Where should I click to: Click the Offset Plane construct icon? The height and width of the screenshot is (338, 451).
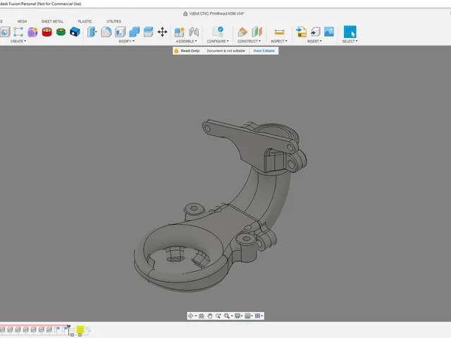242,32
